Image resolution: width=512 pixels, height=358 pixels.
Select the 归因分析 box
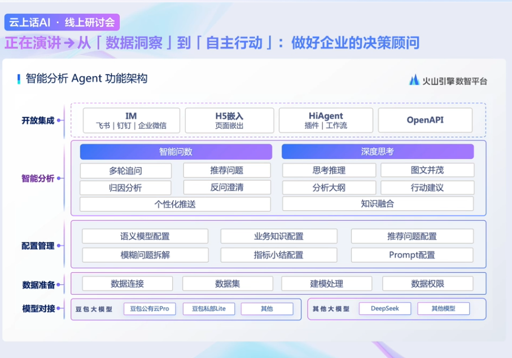(125, 188)
